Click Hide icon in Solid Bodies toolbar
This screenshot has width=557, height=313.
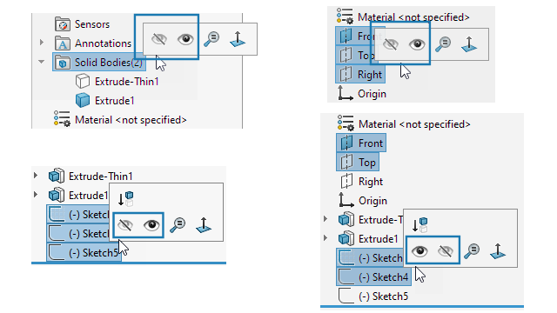158,38
